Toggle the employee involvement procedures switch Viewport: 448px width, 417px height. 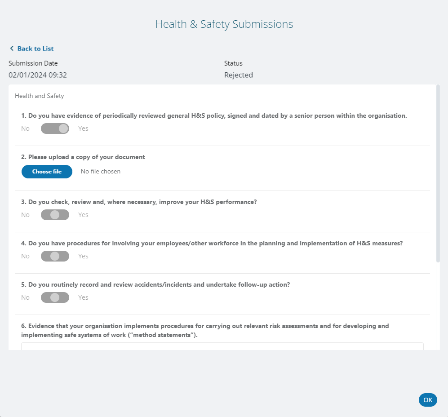click(x=55, y=256)
